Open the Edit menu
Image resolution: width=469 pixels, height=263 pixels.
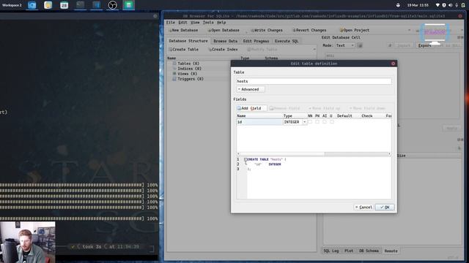(x=182, y=23)
